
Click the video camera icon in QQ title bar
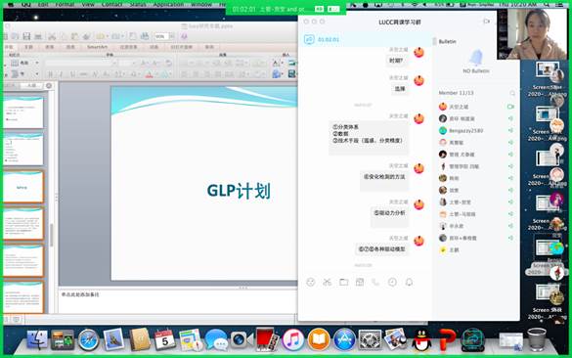pos(486,22)
